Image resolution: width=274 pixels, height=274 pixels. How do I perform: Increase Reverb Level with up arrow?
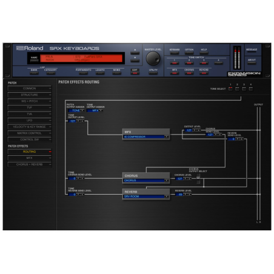click(x=189, y=195)
